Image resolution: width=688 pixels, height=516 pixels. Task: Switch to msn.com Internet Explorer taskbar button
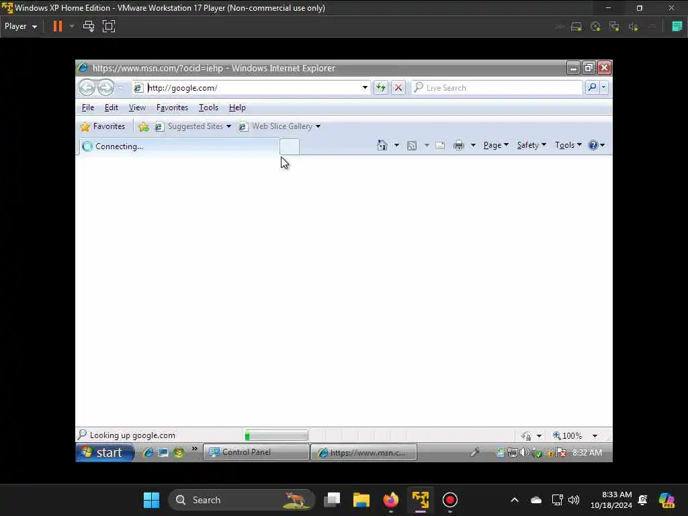click(x=363, y=452)
